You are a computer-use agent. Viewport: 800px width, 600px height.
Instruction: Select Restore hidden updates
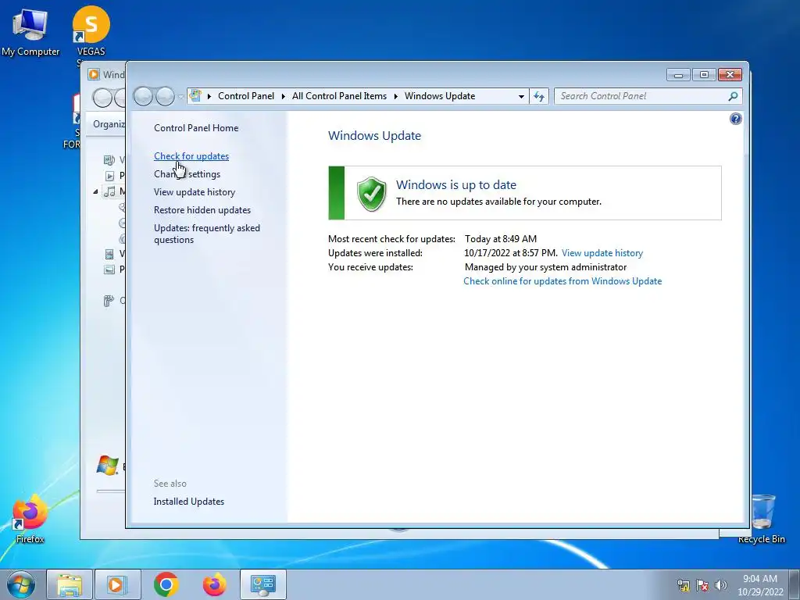pyautogui.click(x=202, y=209)
